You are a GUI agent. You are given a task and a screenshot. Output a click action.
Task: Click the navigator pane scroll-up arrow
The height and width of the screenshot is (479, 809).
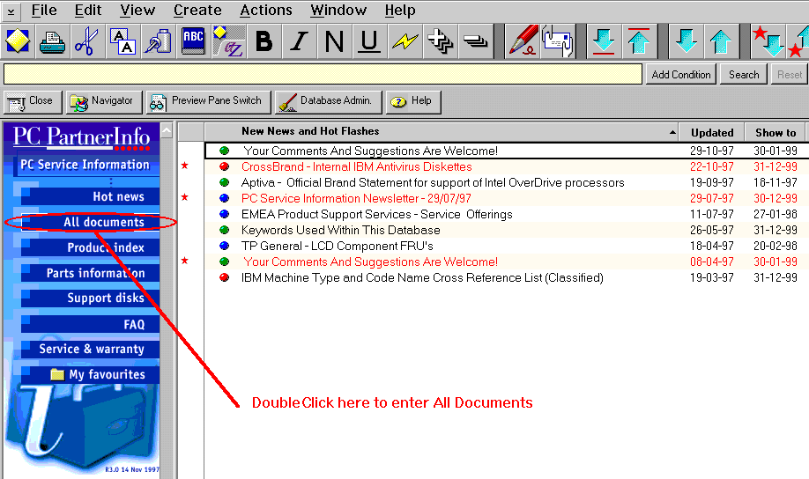(x=167, y=130)
